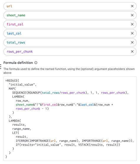Remove the url argument placeholder
The width and height of the screenshot is (140, 164).
click(x=132, y=6)
